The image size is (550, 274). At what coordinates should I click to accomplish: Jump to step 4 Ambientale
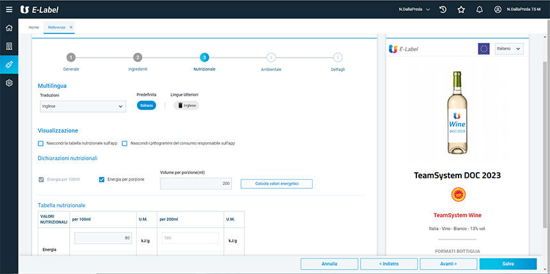click(x=271, y=58)
